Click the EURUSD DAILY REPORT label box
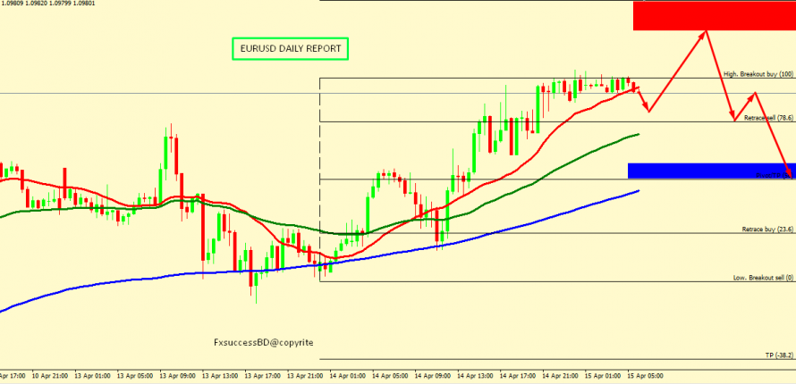 [x=290, y=49]
